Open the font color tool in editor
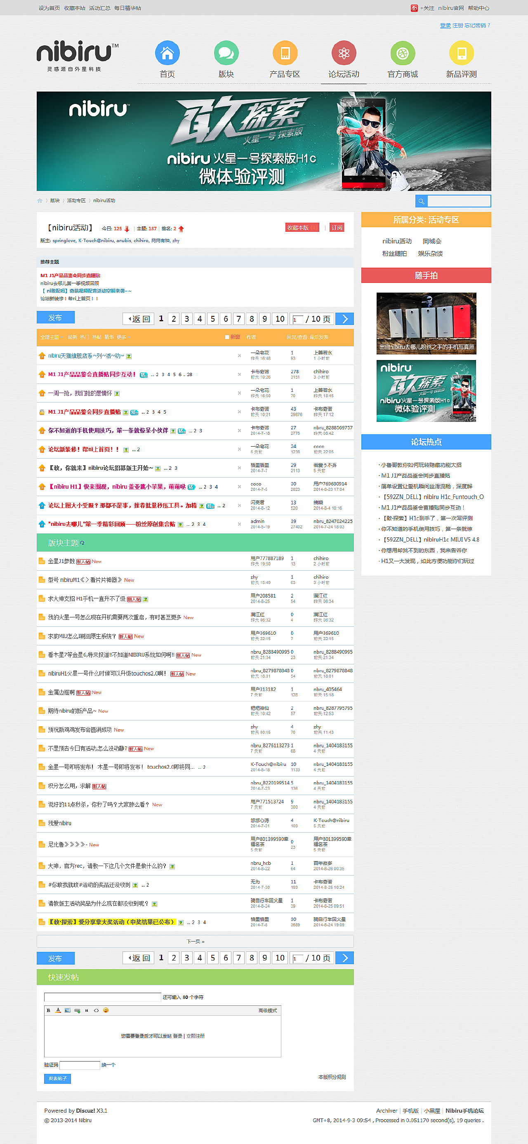The width and height of the screenshot is (528, 1144). pyautogui.click(x=58, y=1010)
